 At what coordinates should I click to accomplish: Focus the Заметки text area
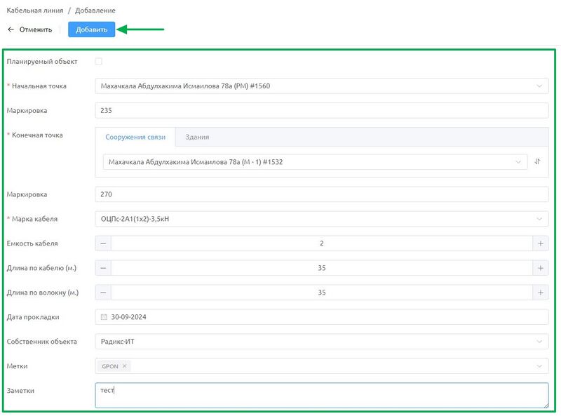(322, 395)
